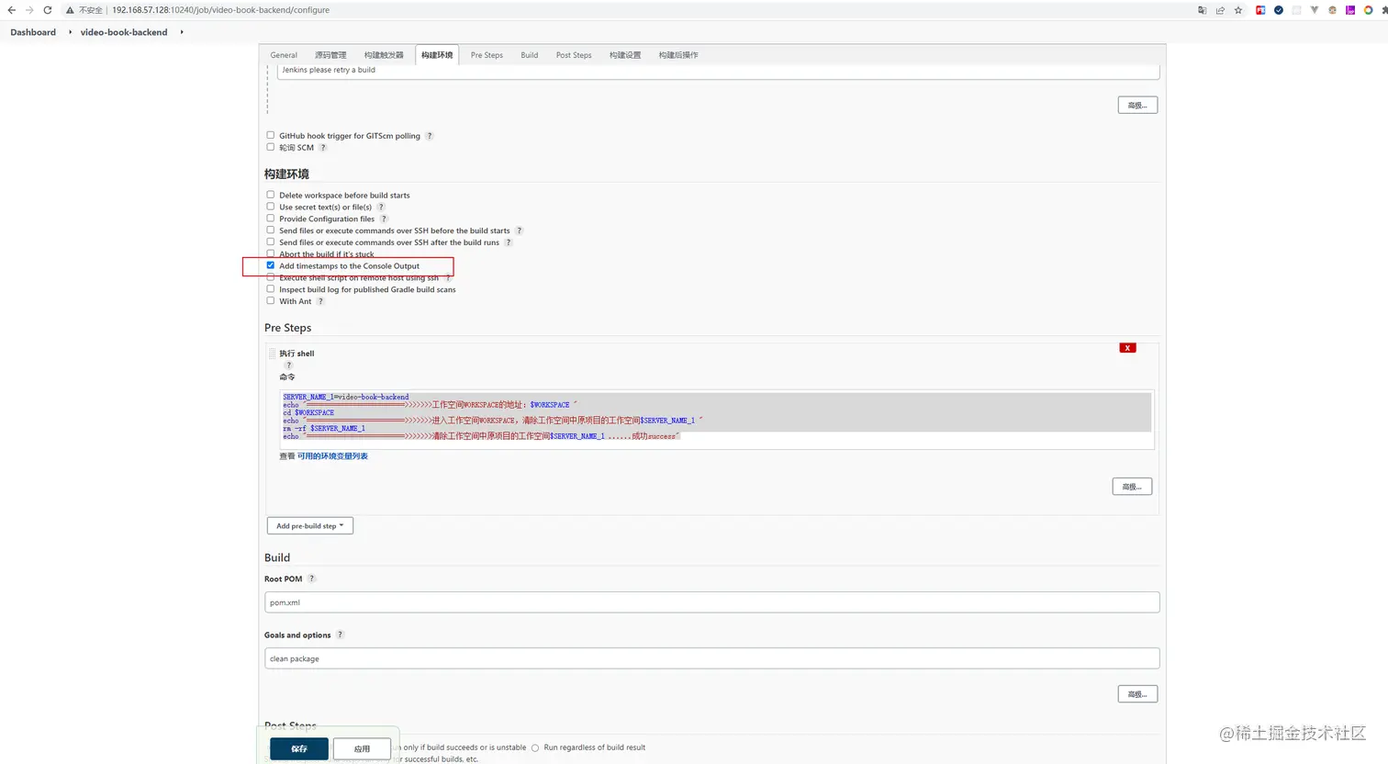The image size is (1388, 764).
Task: Open the purple browser extension icon
Action: [1350, 10]
